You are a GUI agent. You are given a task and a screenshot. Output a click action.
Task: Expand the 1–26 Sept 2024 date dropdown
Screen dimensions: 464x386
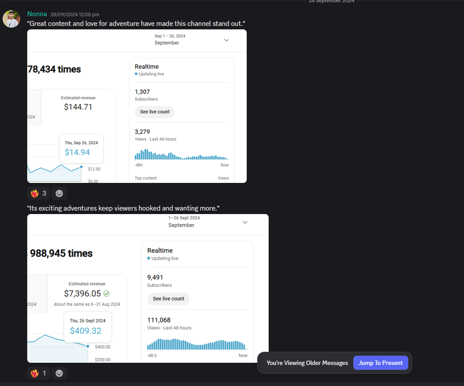[x=245, y=222]
